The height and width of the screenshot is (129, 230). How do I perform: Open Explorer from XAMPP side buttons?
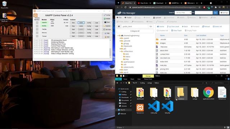(x=107, y=26)
